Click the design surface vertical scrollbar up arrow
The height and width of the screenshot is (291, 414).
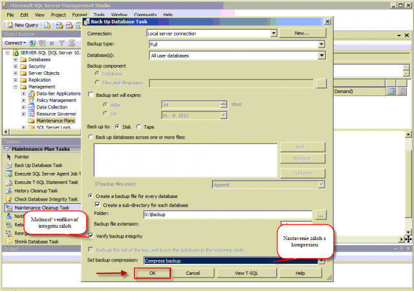pyautogui.click(x=408, y=135)
